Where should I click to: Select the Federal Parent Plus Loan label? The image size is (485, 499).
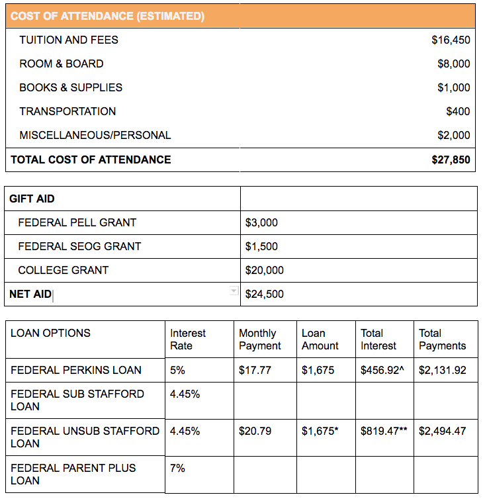click(x=73, y=474)
